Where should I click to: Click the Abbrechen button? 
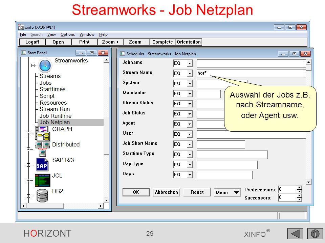167,192
